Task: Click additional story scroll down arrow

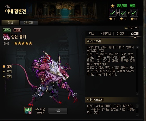Action: (x=137, y=115)
